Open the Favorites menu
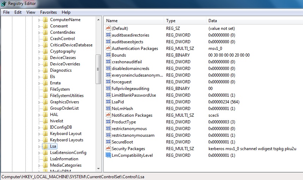 [49, 12]
